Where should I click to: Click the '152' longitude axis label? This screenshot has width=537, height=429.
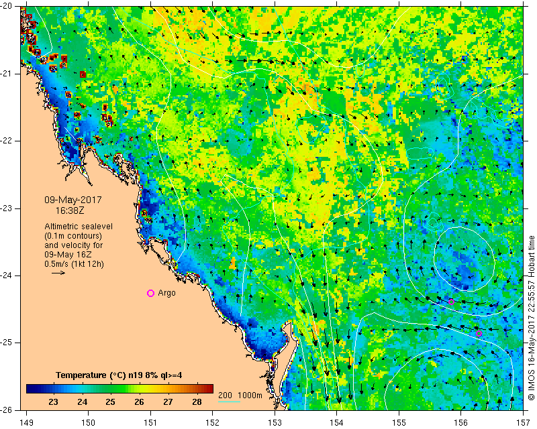point(213,423)
